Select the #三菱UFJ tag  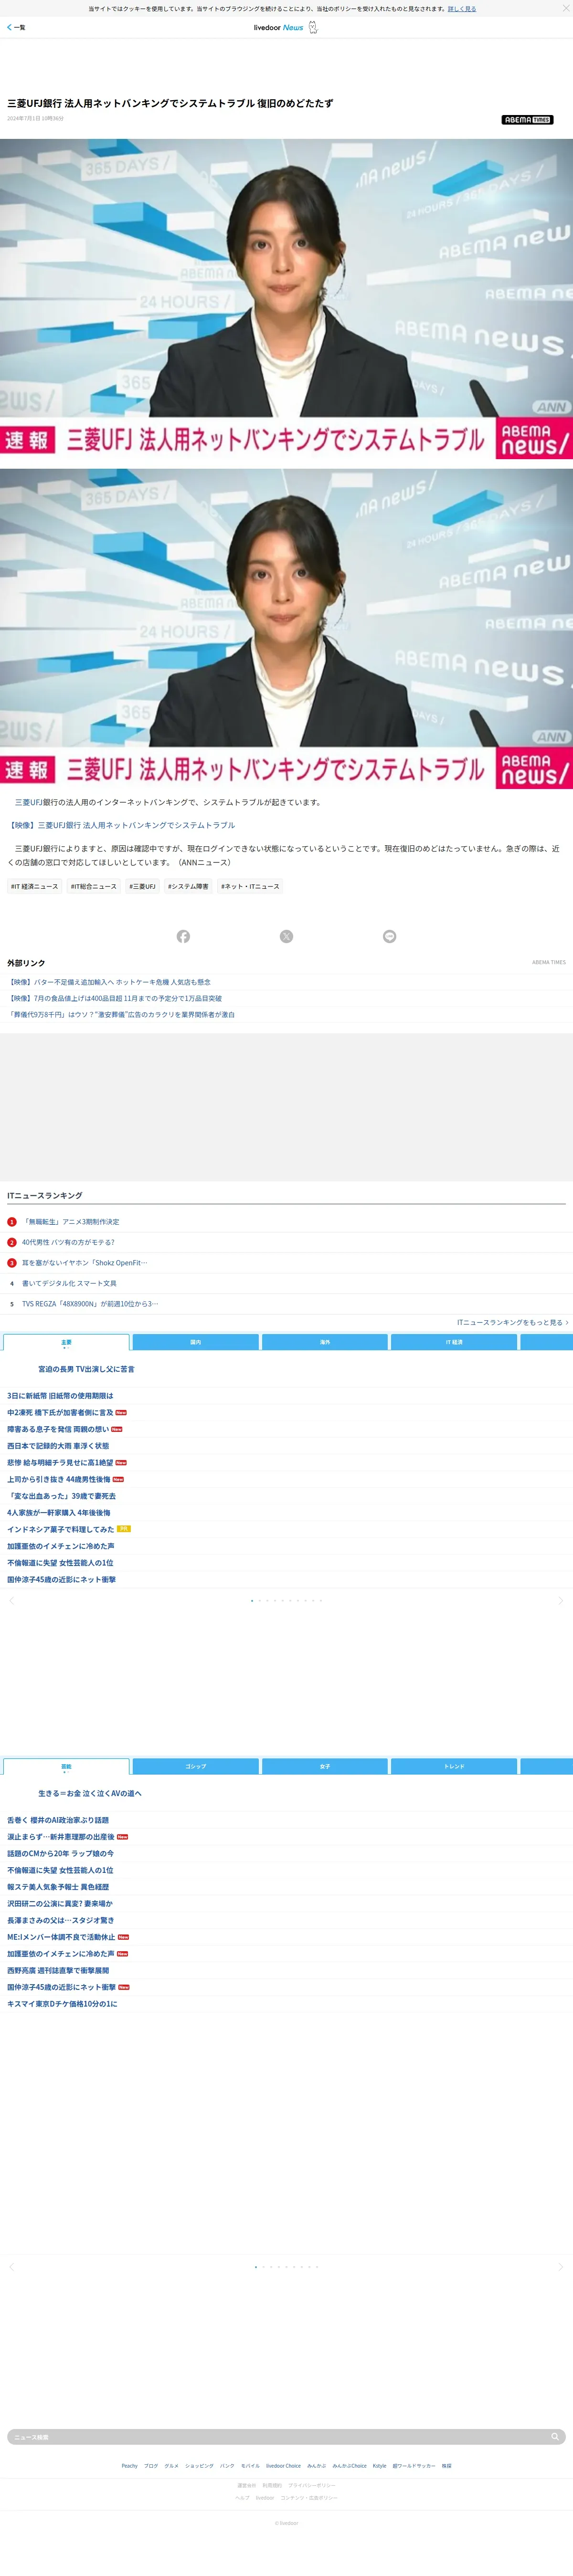[142, 887]
